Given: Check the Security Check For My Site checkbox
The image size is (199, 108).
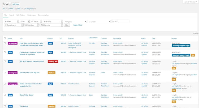Looking at the screenshot, I should click(5, 73).
